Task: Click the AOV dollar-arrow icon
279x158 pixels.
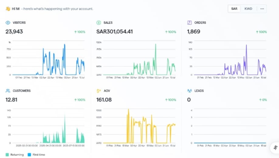Action: [x=98, y=91]
